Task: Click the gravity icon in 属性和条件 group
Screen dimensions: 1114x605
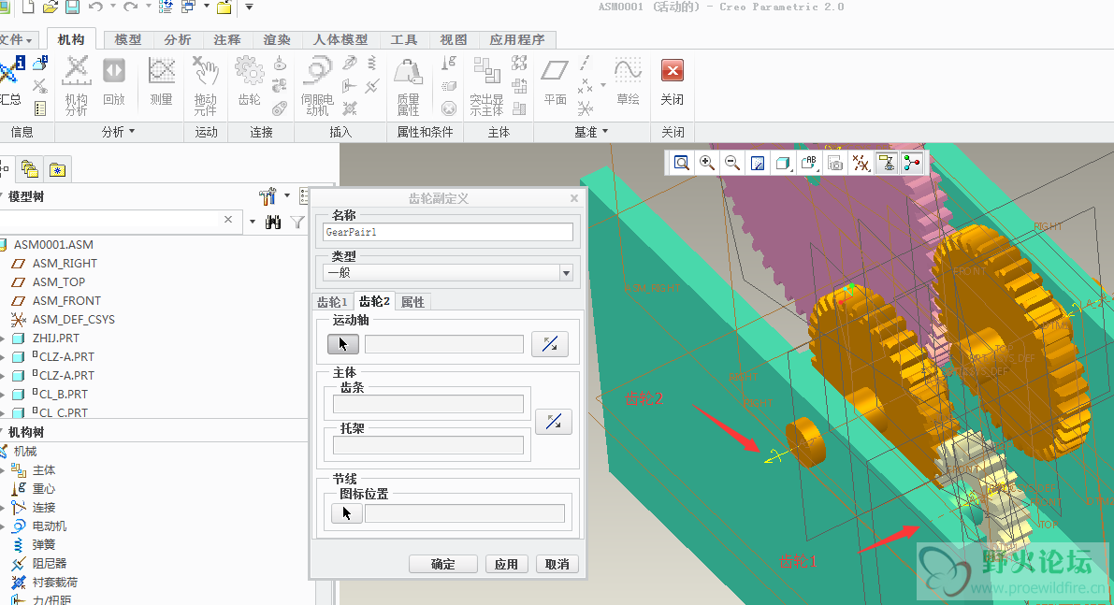Action: 448,64
